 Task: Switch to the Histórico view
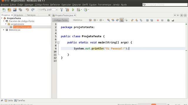coord(78,20)
